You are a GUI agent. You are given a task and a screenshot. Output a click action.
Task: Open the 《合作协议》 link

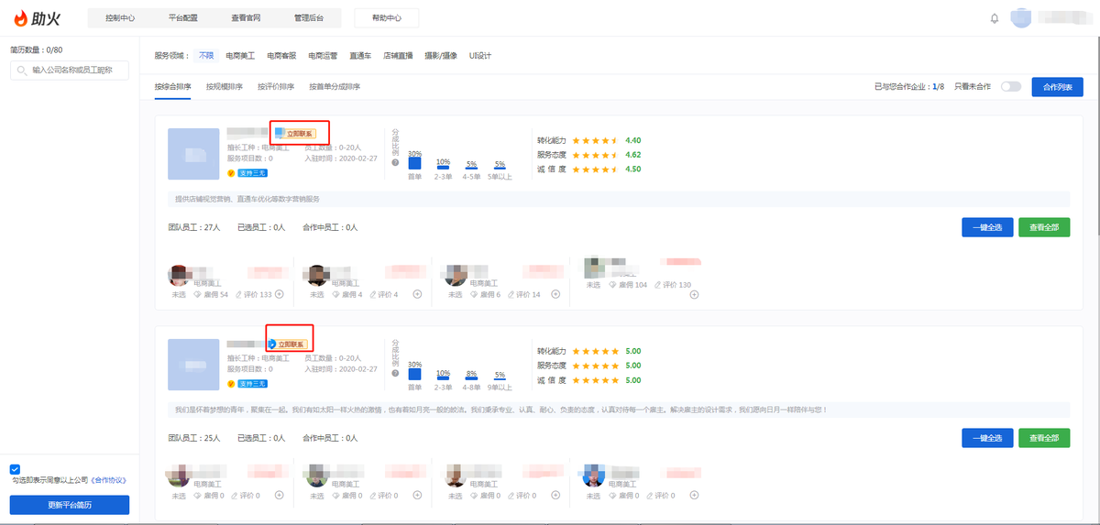(108, 481)
